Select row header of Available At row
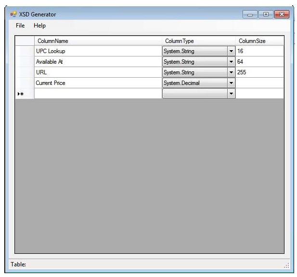 pos(25,62)
